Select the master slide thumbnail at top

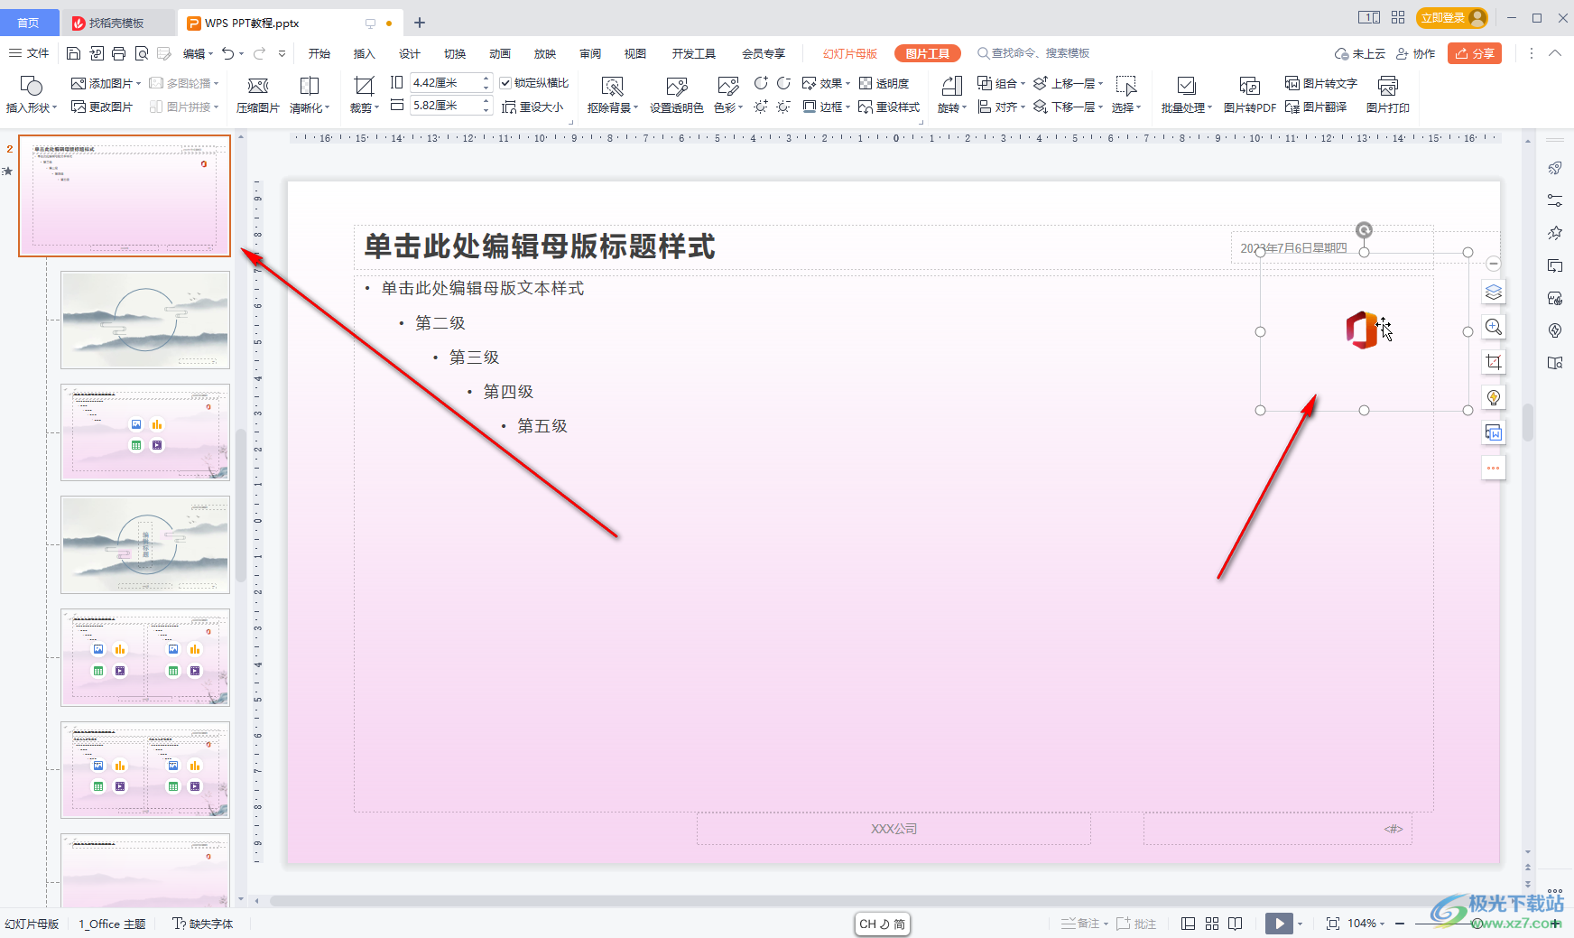(125, 196)
